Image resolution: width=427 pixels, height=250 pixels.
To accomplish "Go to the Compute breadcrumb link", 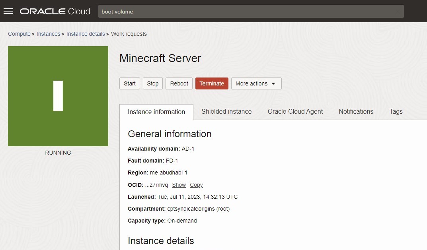I will click(19, 34).
